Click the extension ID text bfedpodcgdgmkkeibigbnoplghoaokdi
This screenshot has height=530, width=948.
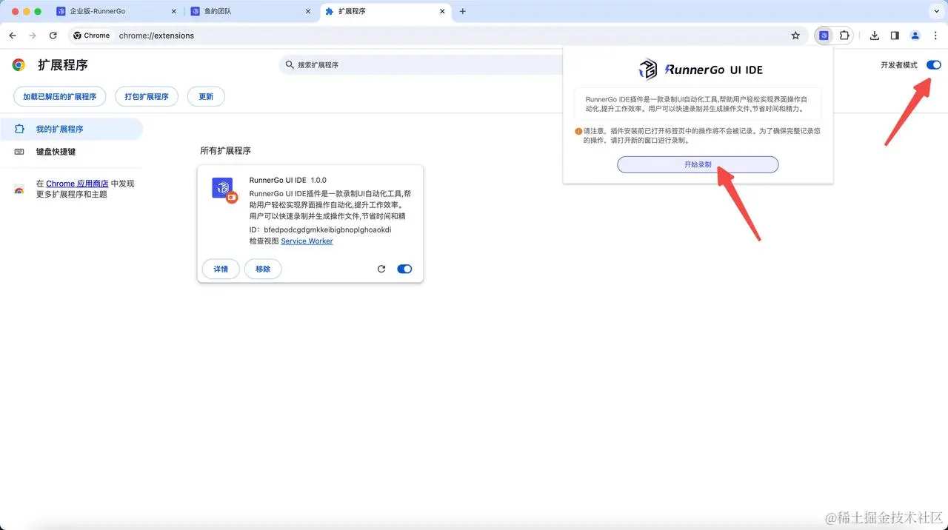327,229
